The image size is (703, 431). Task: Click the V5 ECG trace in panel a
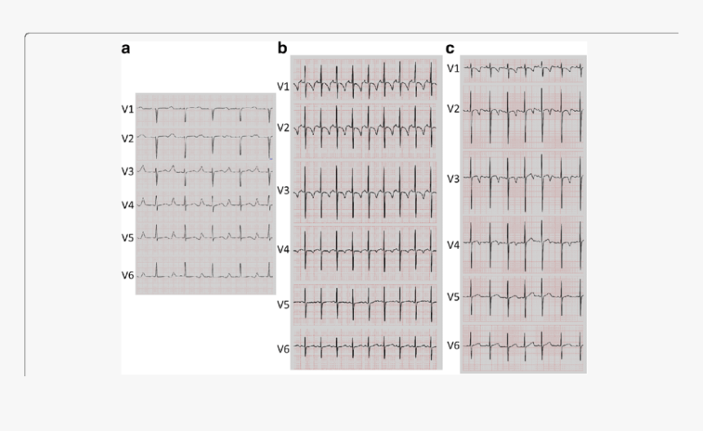(204, 237)
